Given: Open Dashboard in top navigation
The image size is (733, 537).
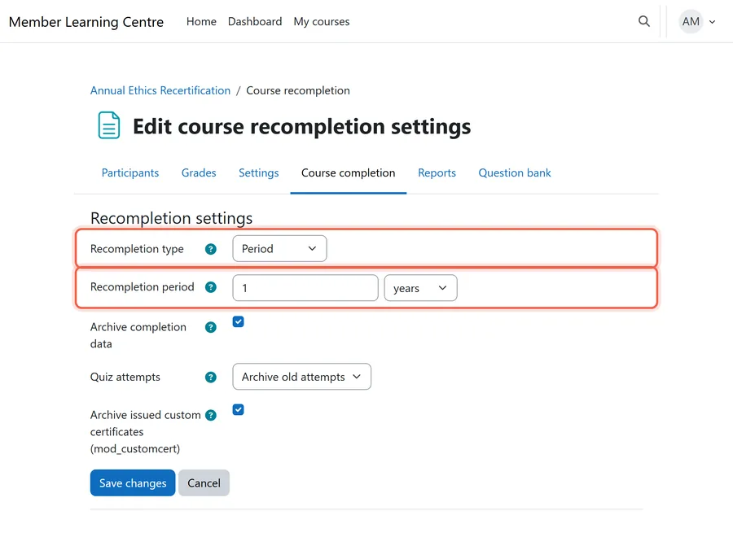Looking at the screenshot, I should (x=255, y=21).
